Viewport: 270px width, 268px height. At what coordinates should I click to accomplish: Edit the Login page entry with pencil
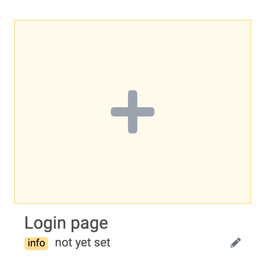pos(236,243)
